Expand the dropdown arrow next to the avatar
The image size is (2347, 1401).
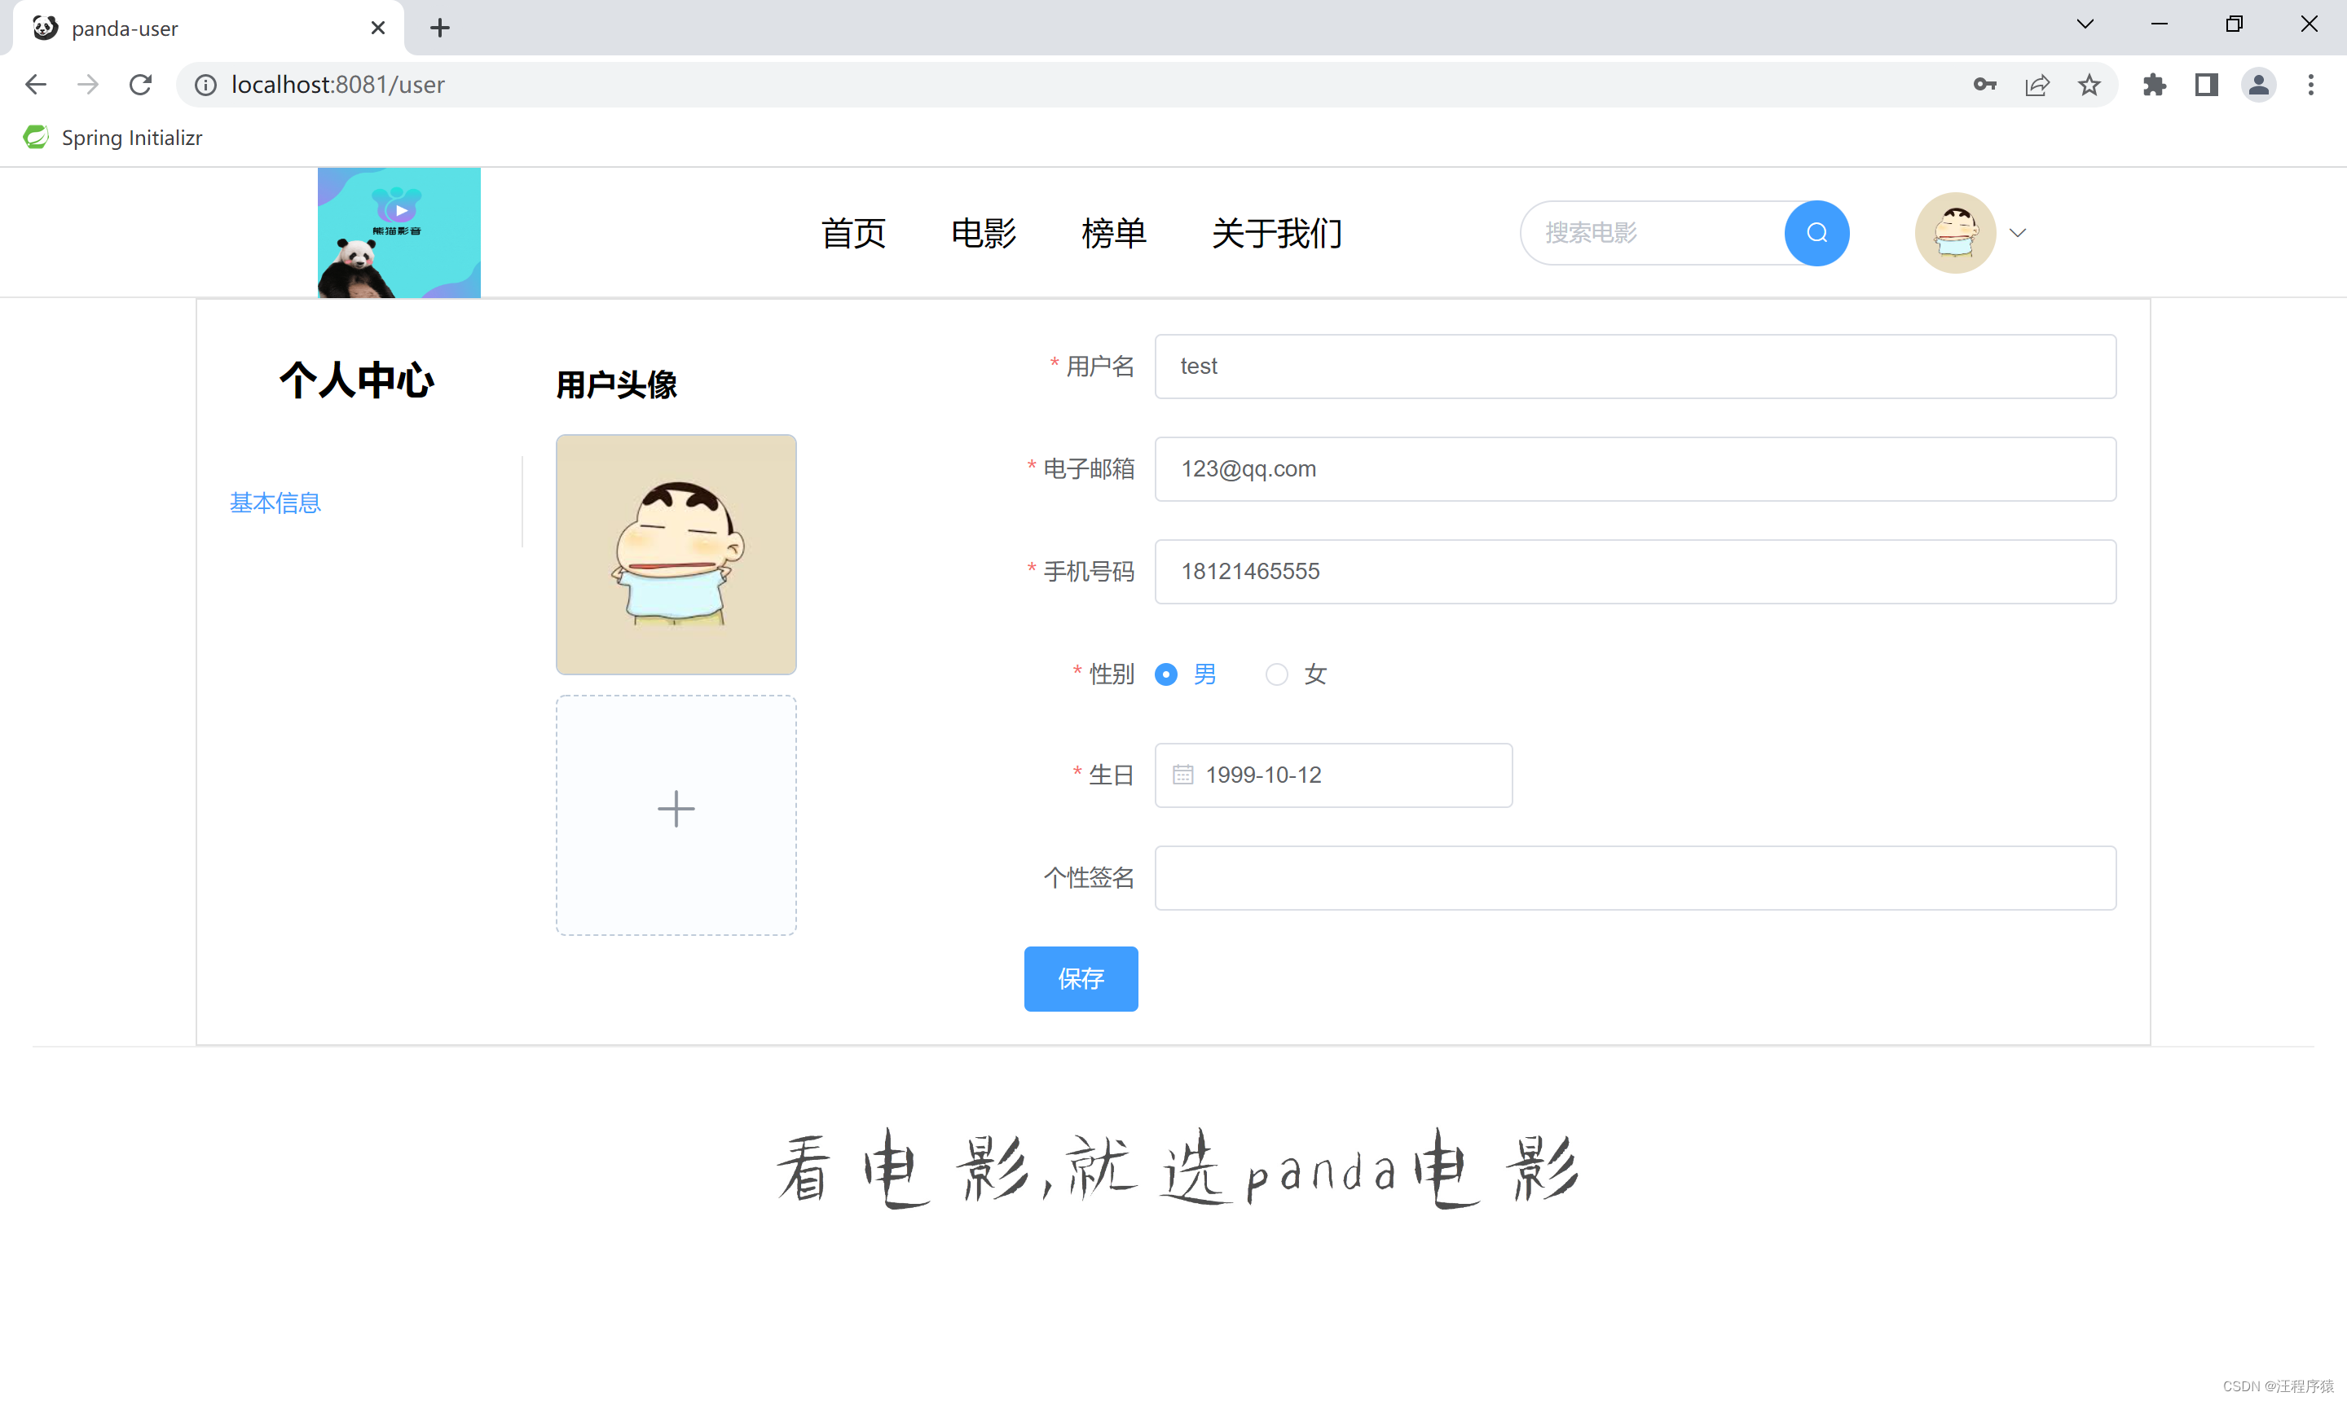(x=2019, y=232)
